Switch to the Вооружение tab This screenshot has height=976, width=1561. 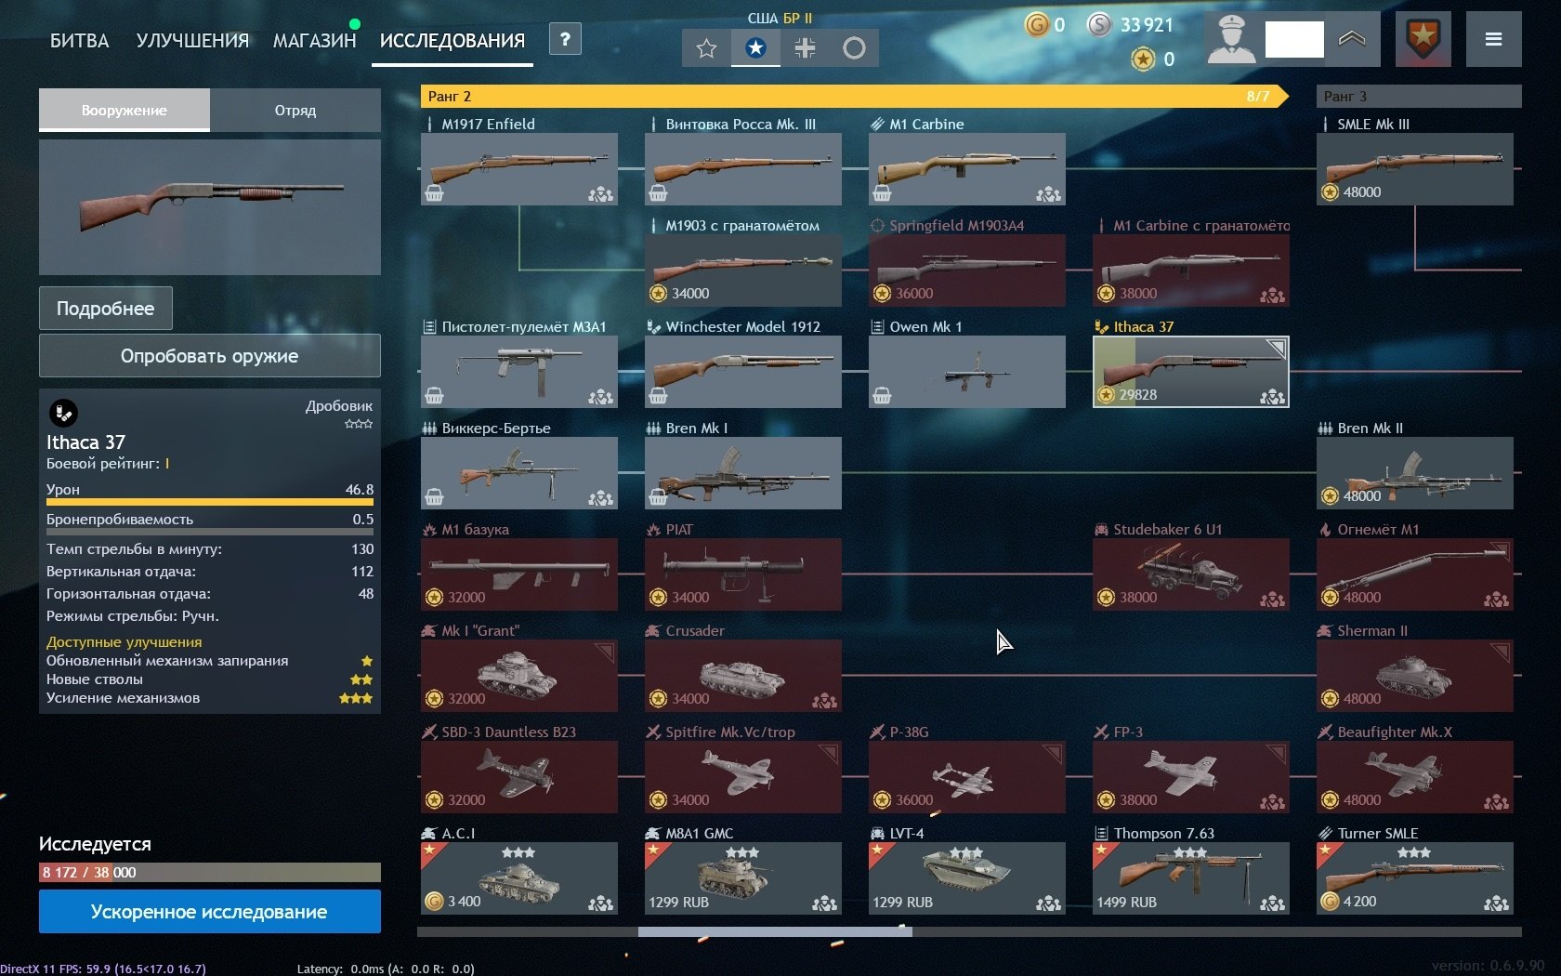tap(125, 110)
